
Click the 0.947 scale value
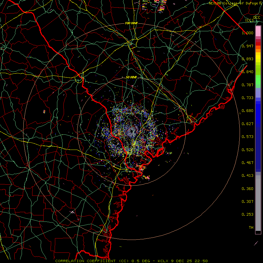pos(248,46)
